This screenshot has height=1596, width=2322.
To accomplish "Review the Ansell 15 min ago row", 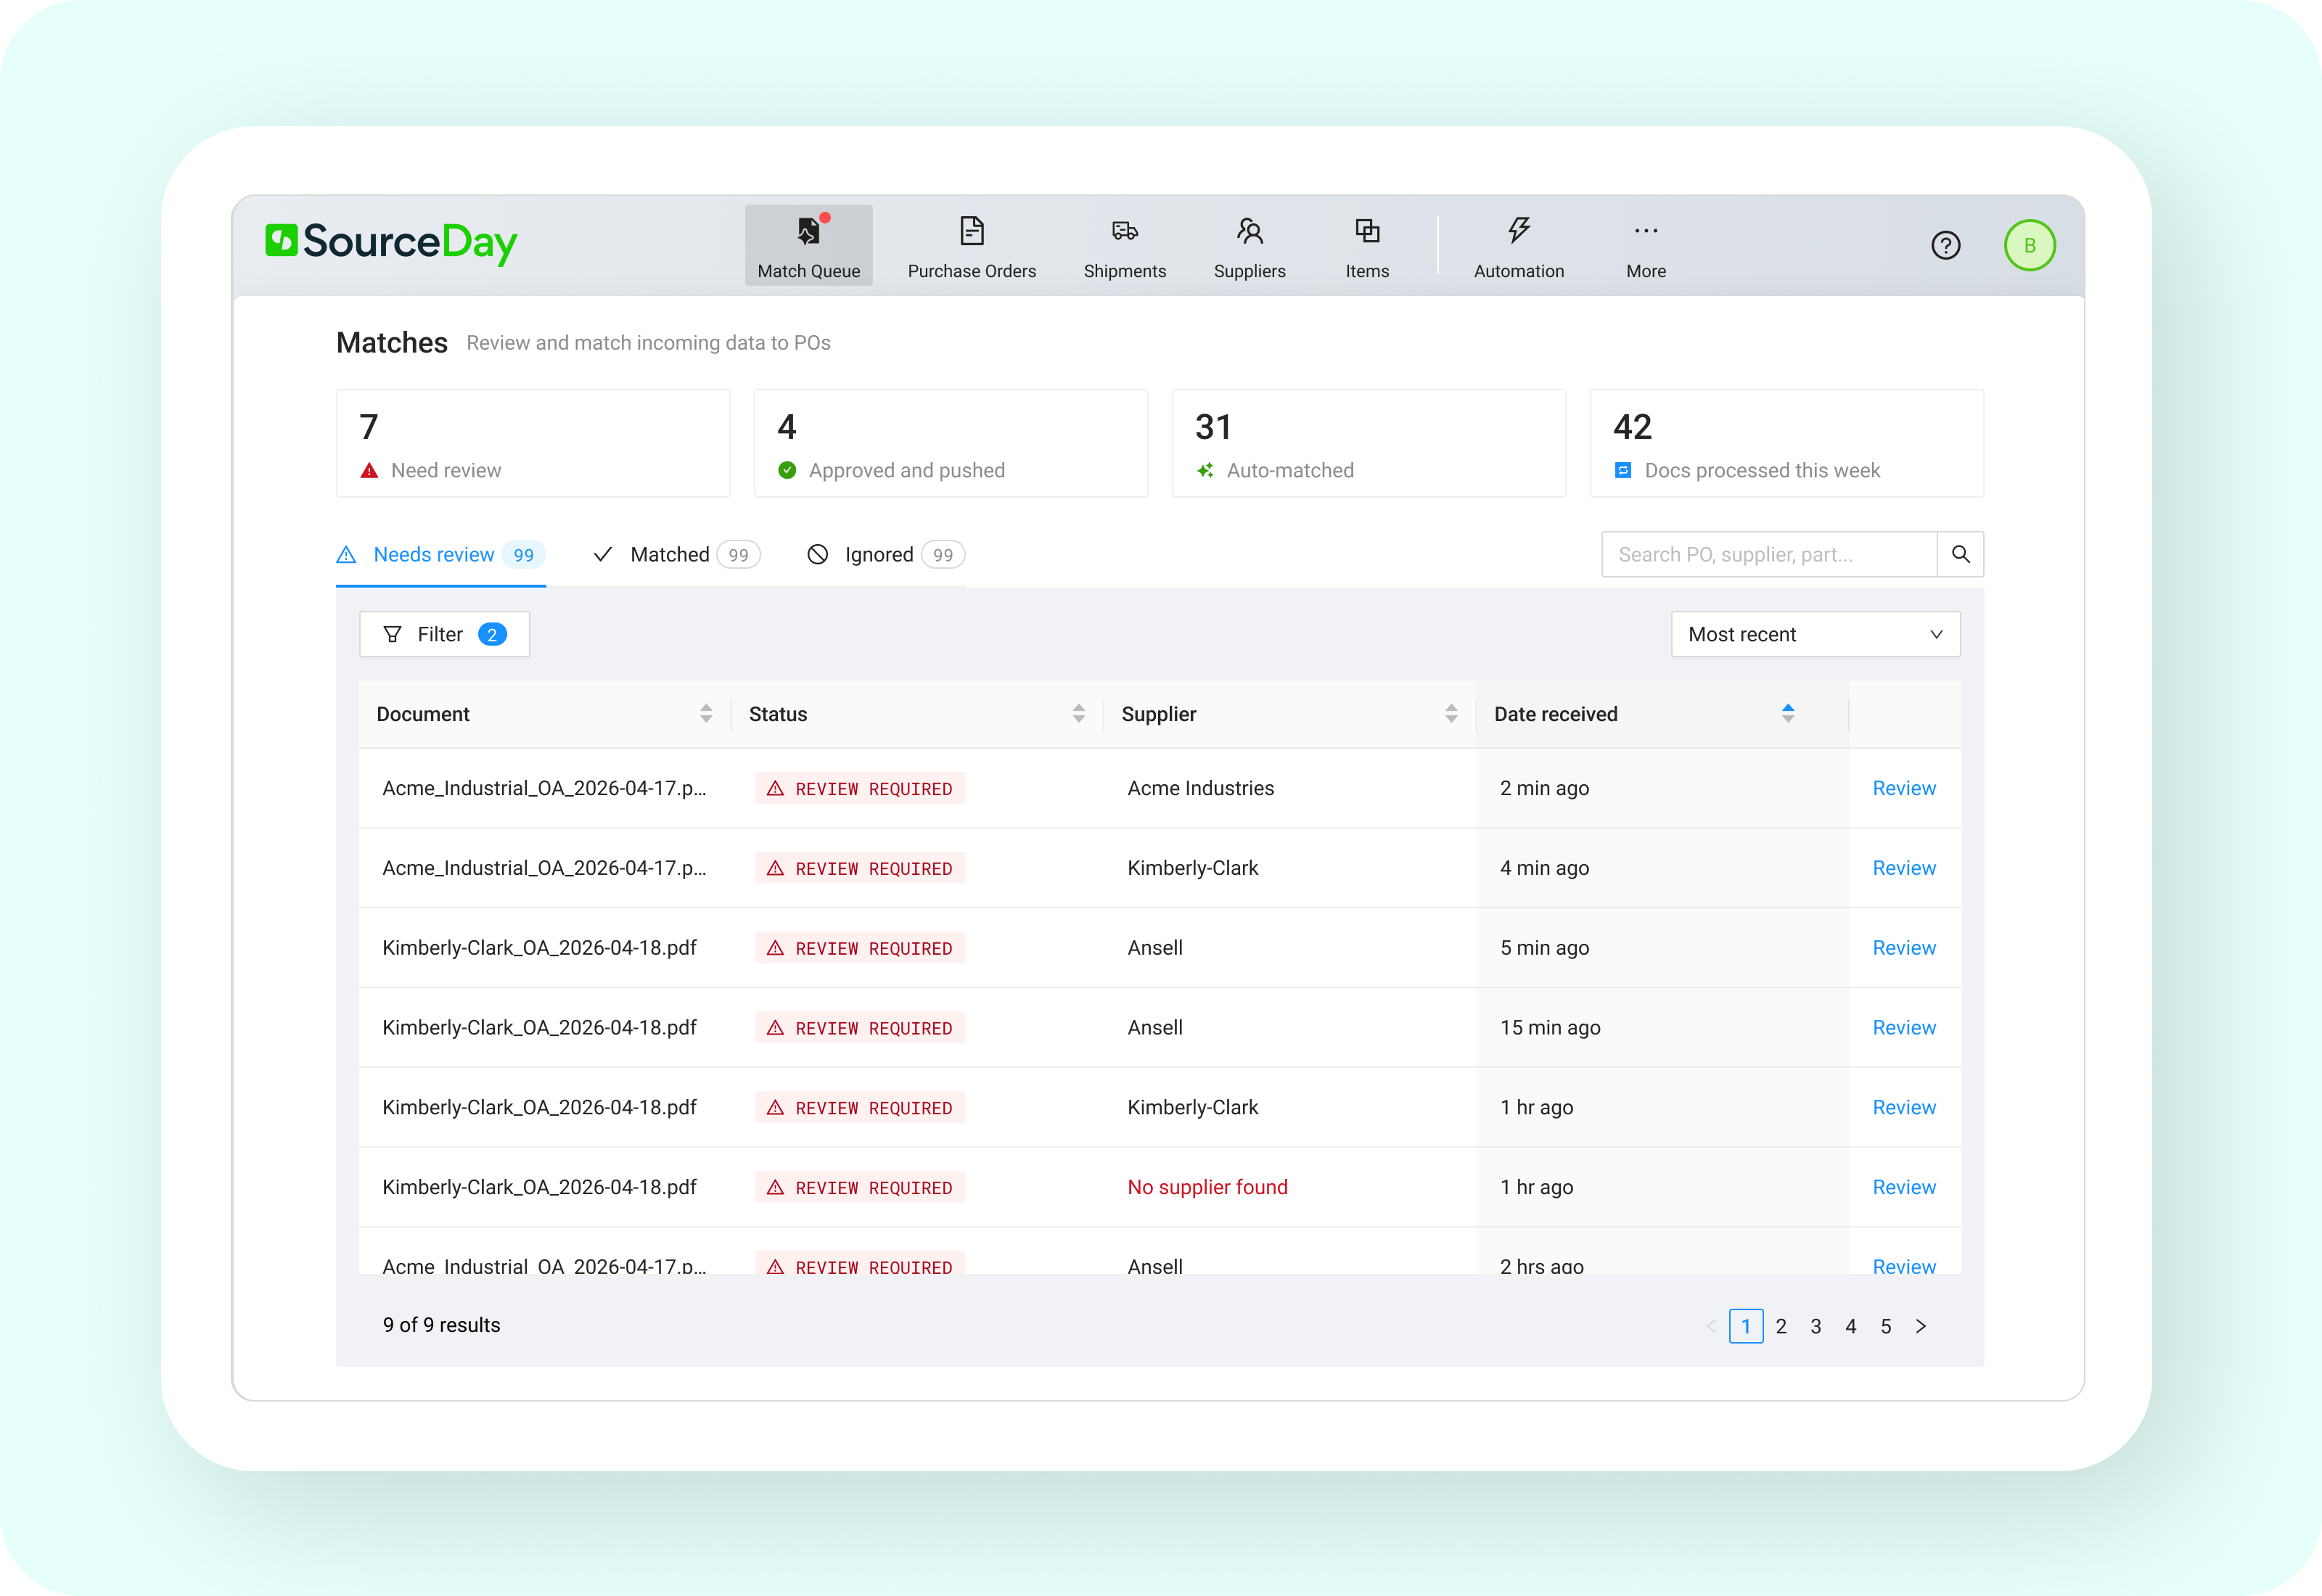I will (x=1903, y=1028).
